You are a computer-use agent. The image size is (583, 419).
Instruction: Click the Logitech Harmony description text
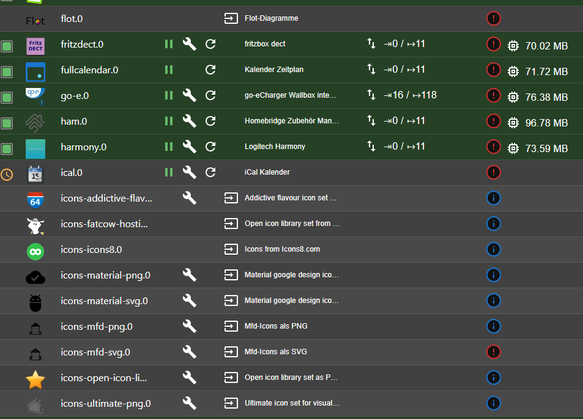[275, 147]
